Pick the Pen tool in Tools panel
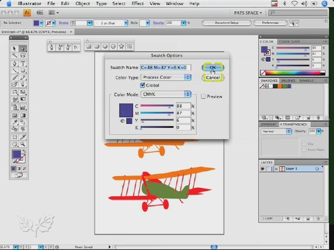334x250 pixels. (x=14, y=63)
